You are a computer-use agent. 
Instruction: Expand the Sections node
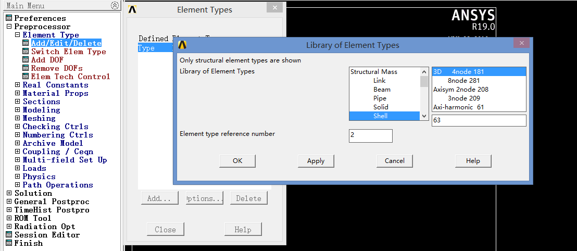(x=17, y=102)
